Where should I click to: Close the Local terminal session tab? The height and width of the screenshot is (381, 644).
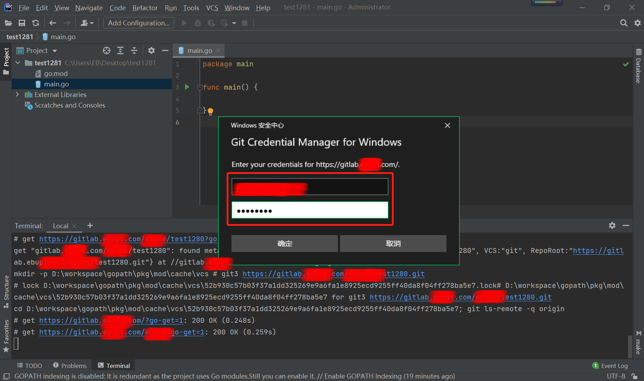point(74,226)
